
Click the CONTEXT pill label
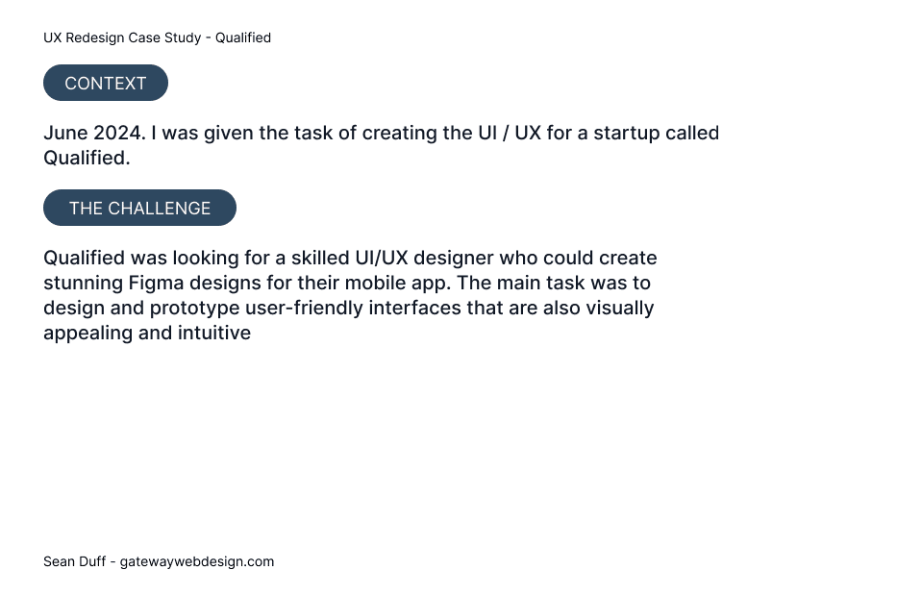[x=105, y=83]
